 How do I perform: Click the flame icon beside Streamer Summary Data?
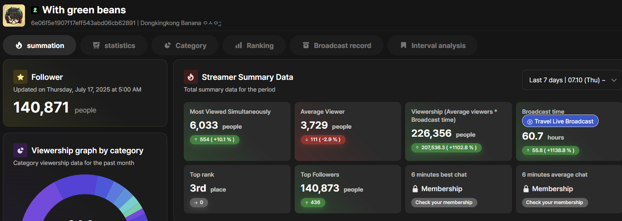(191, 77)
